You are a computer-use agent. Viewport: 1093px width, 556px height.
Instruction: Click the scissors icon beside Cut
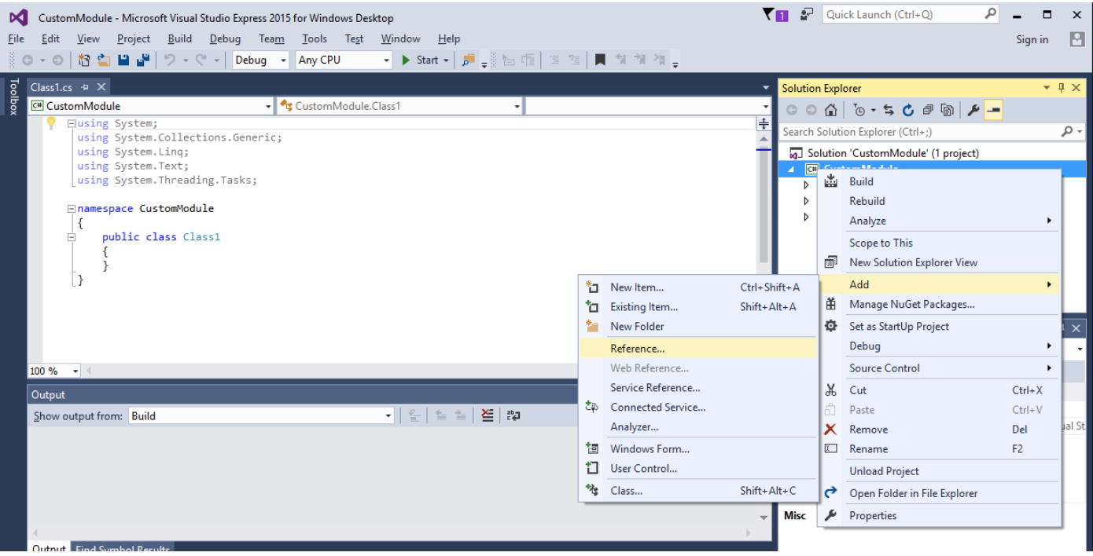[830, 390]
